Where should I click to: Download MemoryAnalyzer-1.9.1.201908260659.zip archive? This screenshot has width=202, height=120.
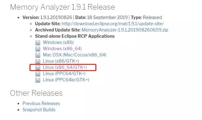[x=125, y=30]
